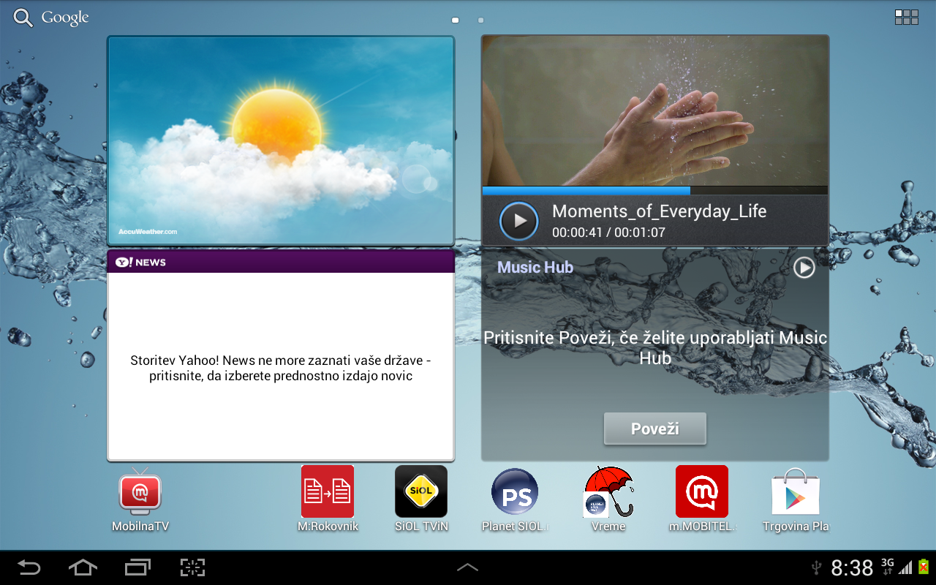This screenshot has height=585, width=936.
Task: Show recent apps
Action: tap(137, 567)
